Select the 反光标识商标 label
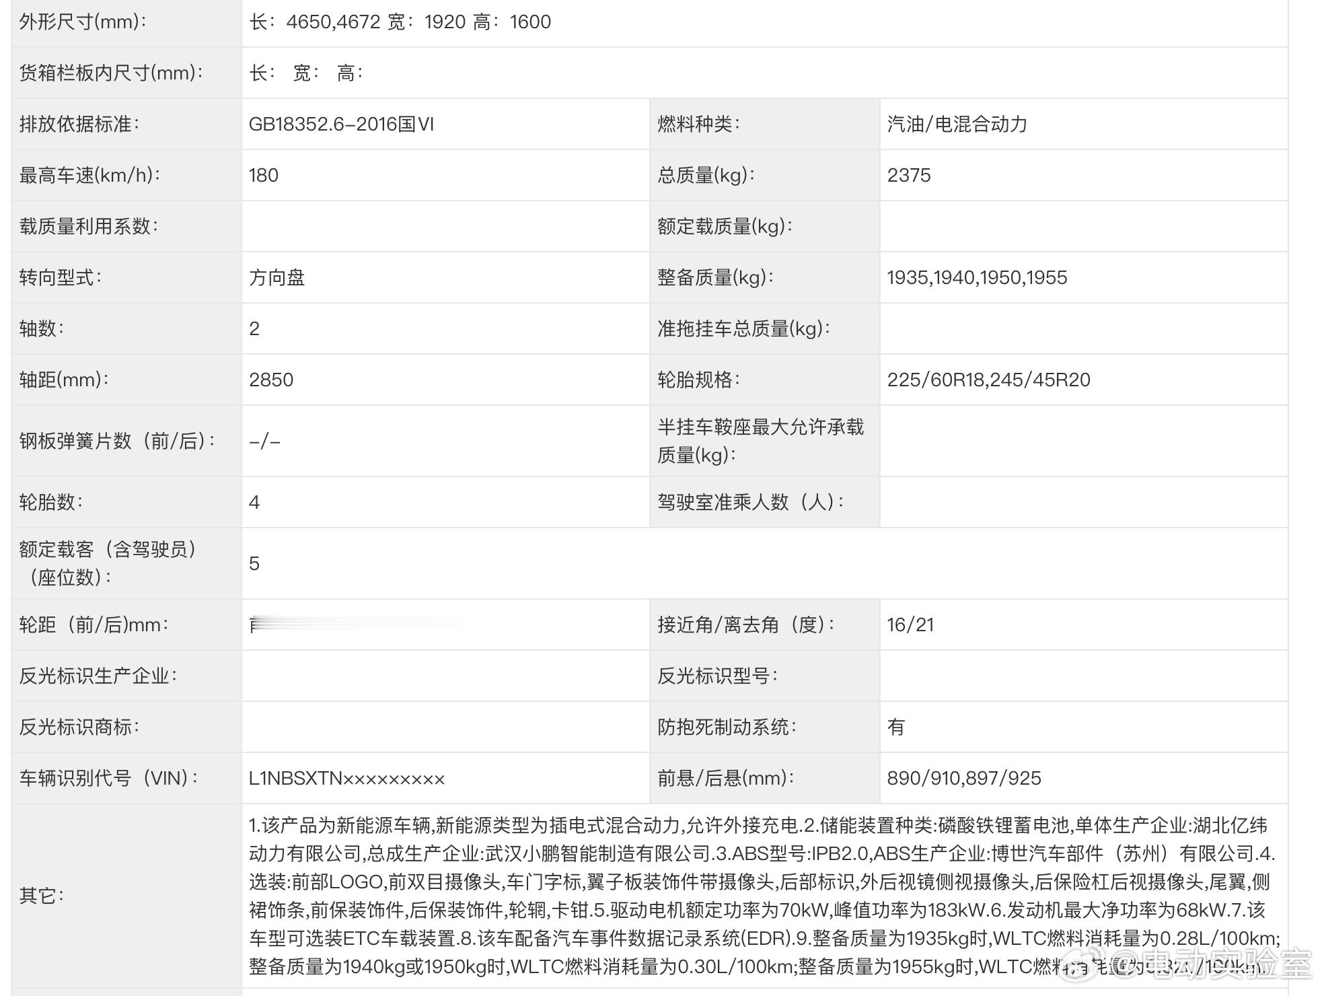 pyautogui.click(x=79, y=727)
